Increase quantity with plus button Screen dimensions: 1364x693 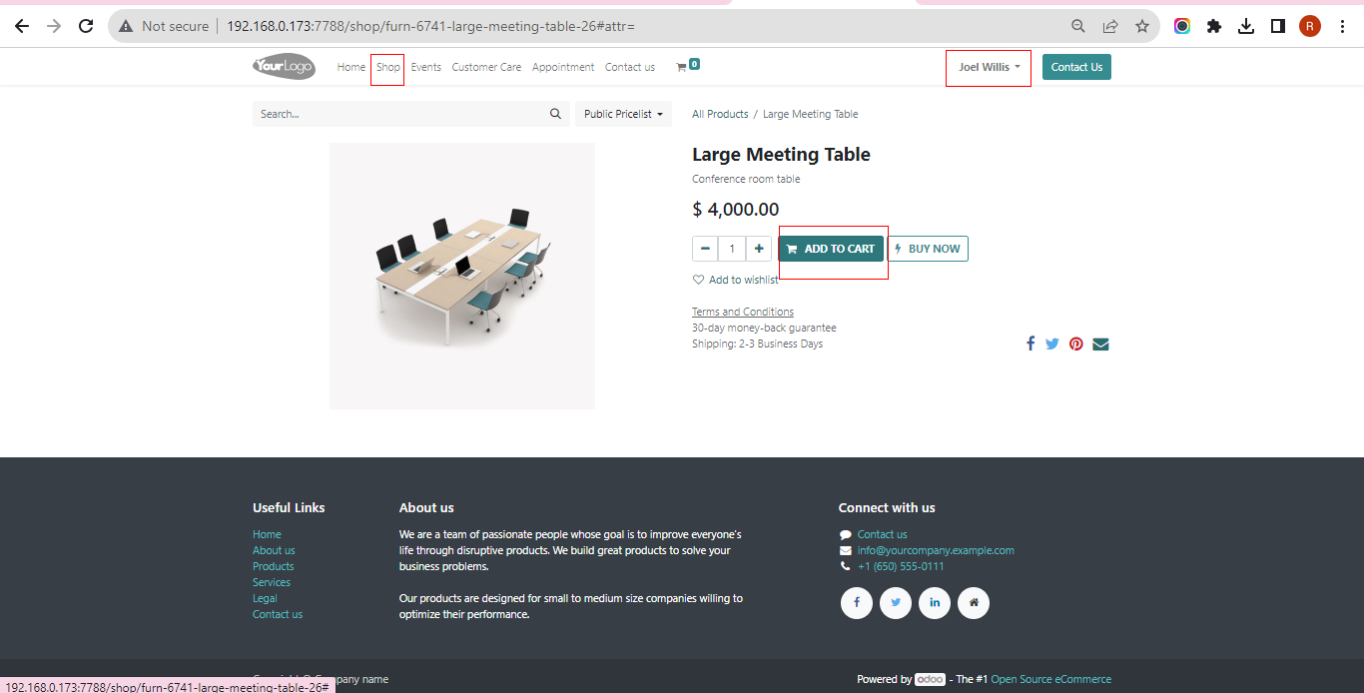760,249
